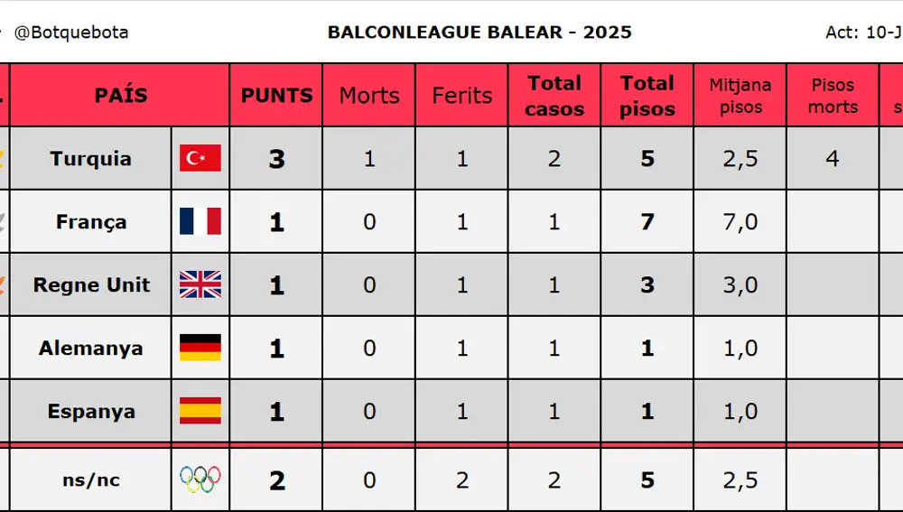903x512 pixels.
Task: Select the PAÍS column header
Action: 120,95
